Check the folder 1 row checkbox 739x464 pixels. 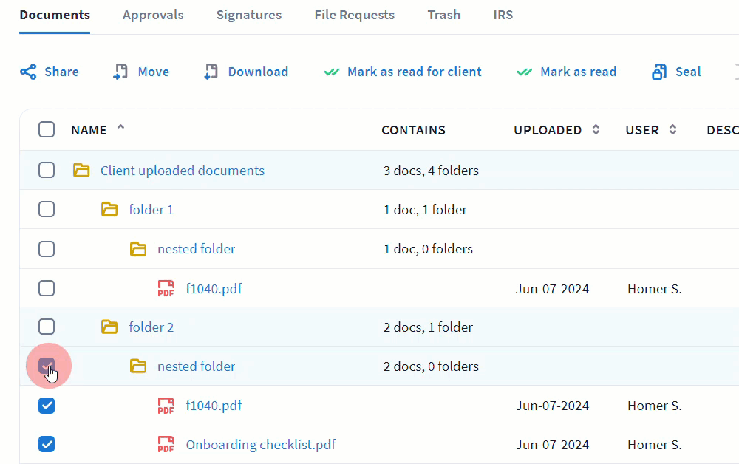[47, 210]
